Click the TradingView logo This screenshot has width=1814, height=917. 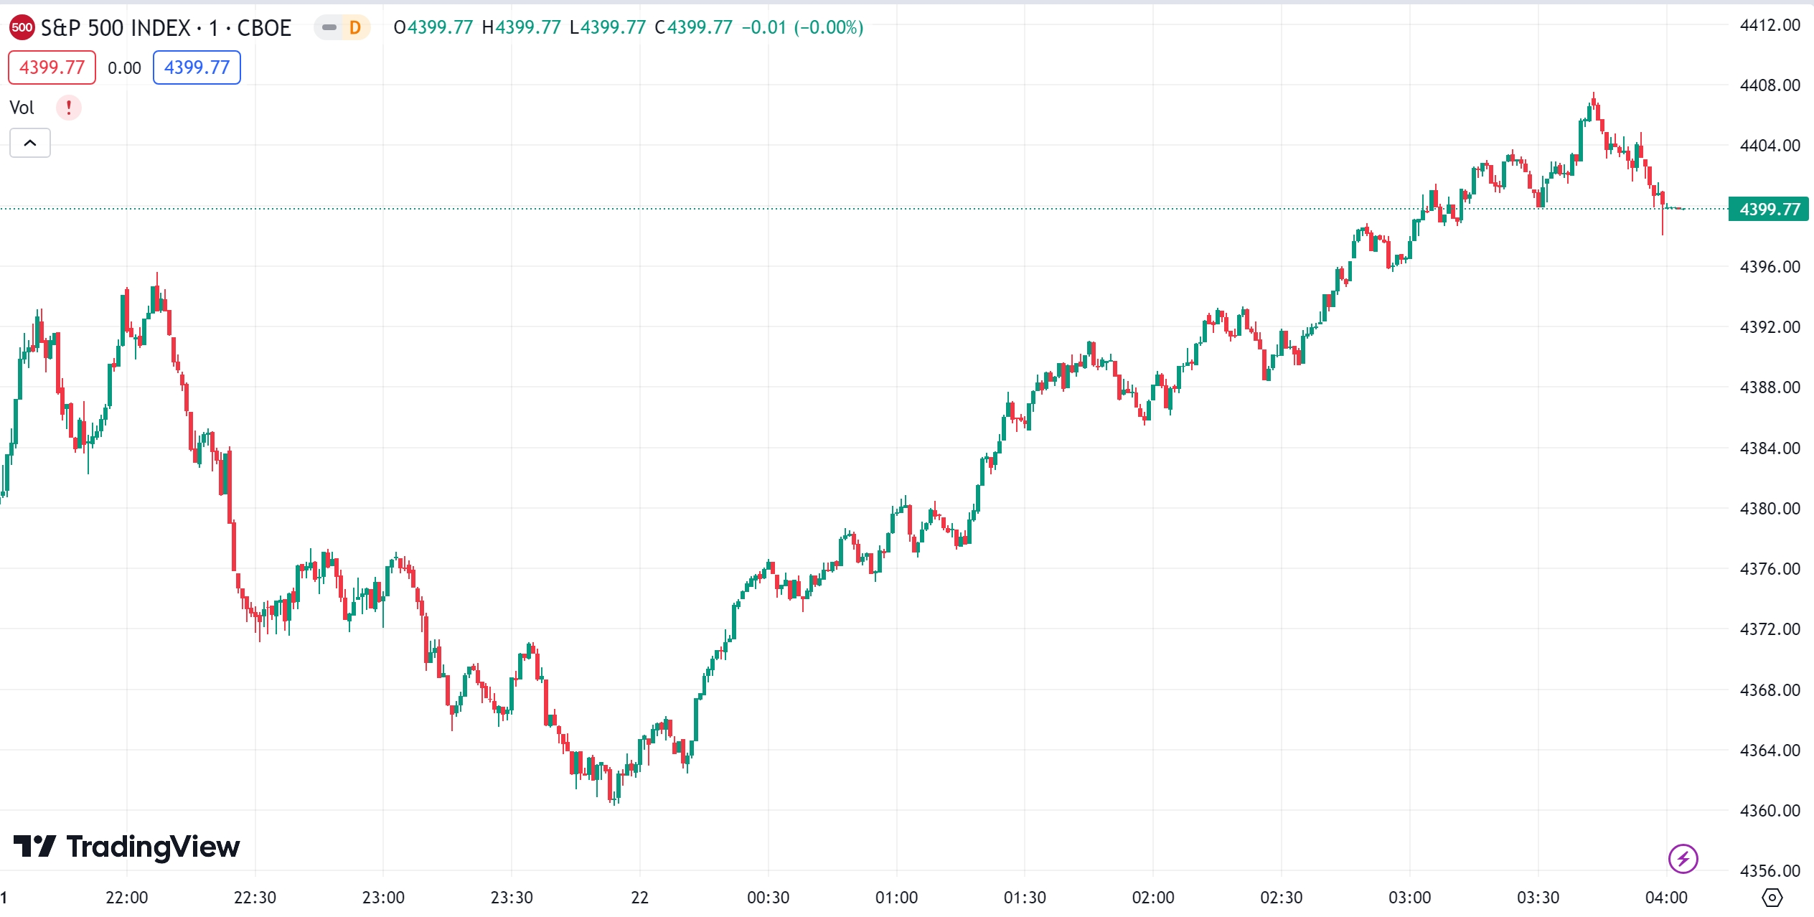(127, 847)
